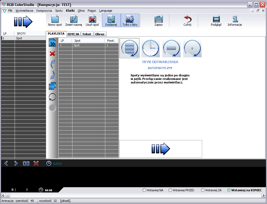Select automatic playback mode icon
Viewport: 267px width, 204px height.
pyautogui.click(x=130, y=48)
